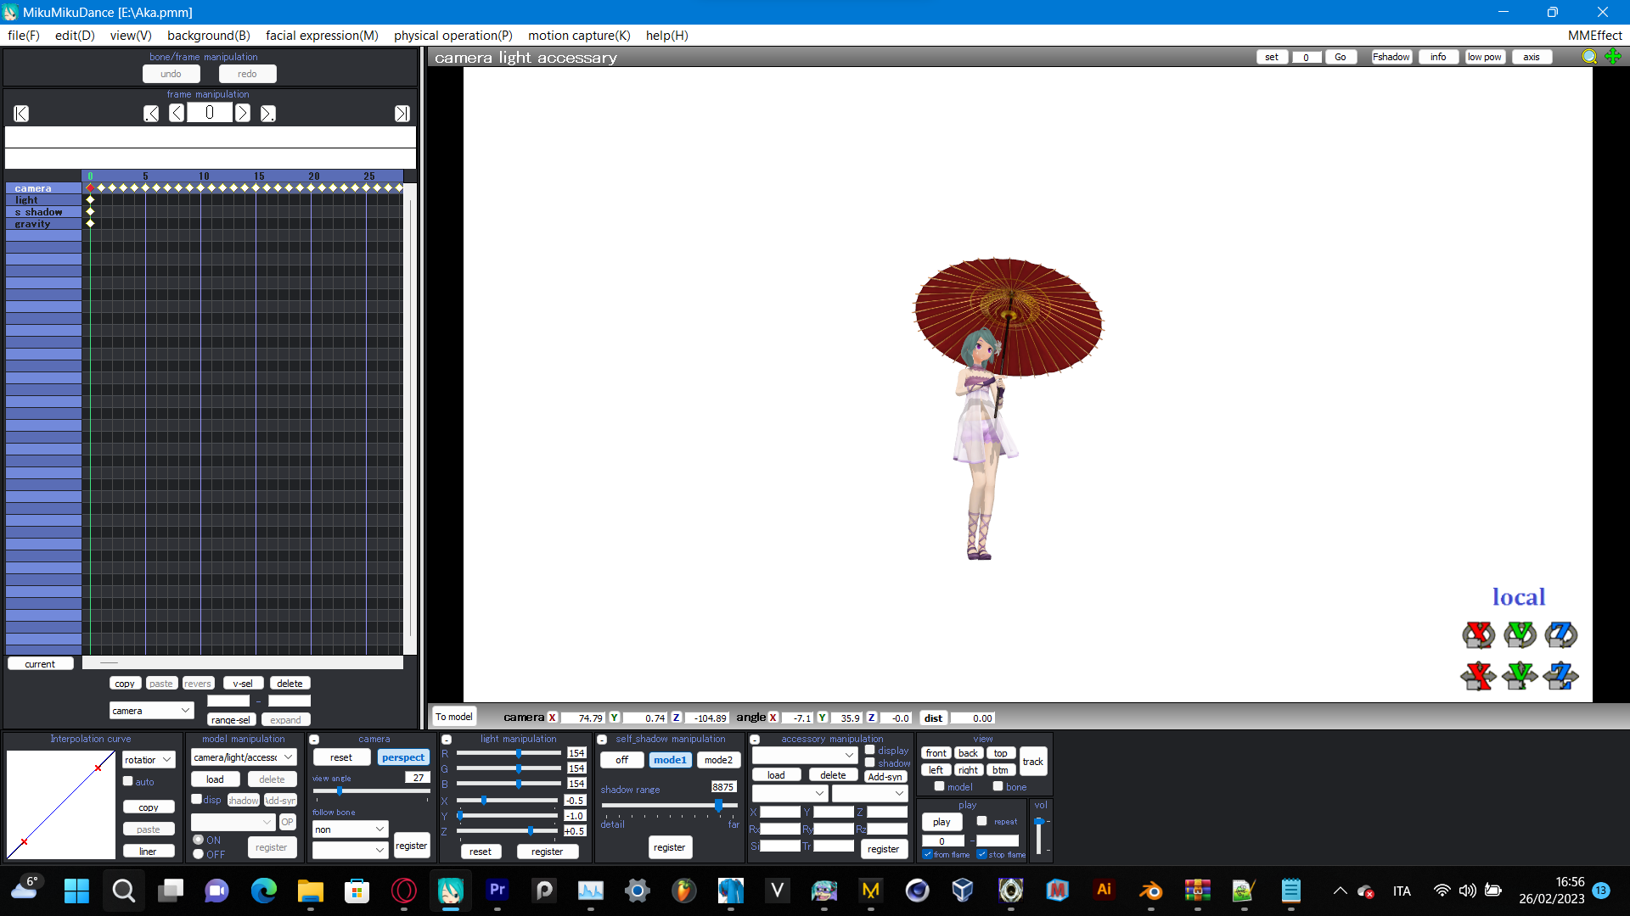Enable the disp checkbox in model manipulation
Screen dimensions: 1630x916
pyautogui.click(x=197, y=799)
